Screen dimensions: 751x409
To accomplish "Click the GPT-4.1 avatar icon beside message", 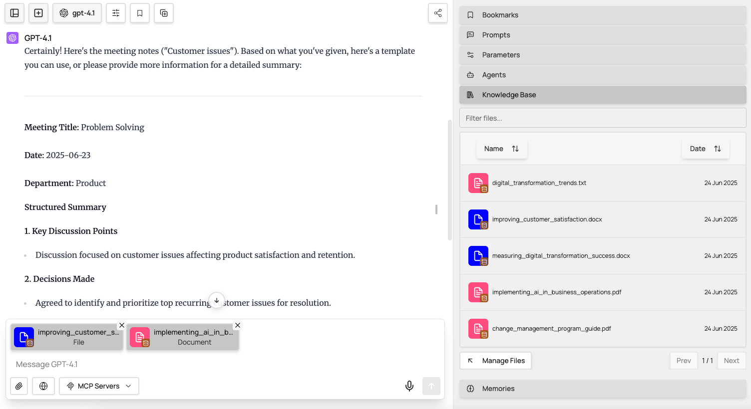I will [12, 38].
